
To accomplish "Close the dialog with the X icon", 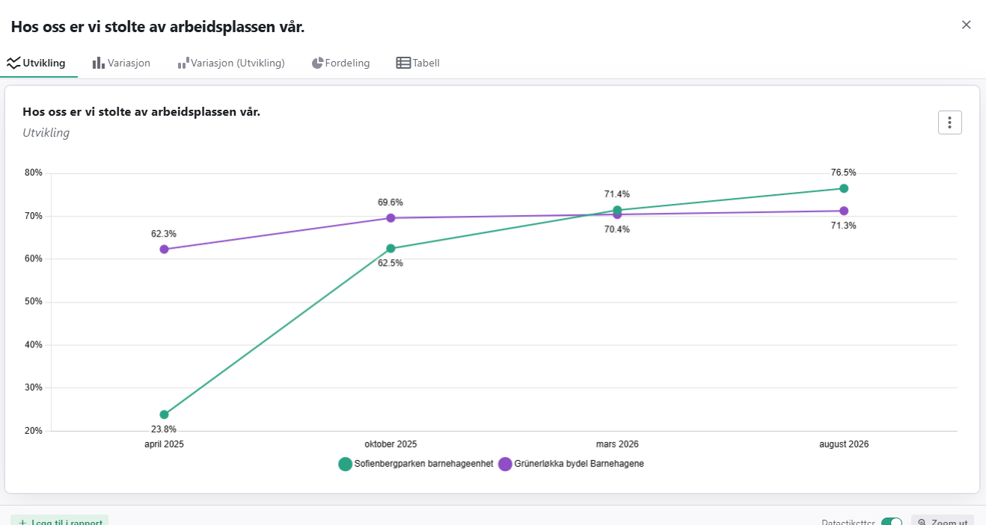I will (x=966, y=25).
